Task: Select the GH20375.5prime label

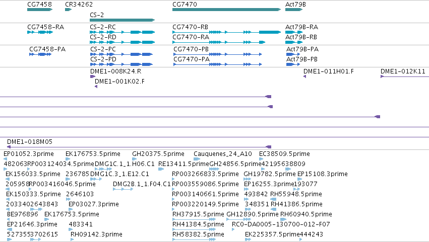Action: click(x=158, y=154)
